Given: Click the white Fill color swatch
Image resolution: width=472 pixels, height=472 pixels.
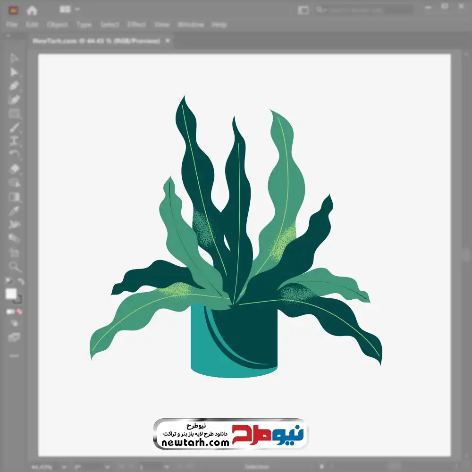Looking at the screenshot, I should [x=11, y=294].
